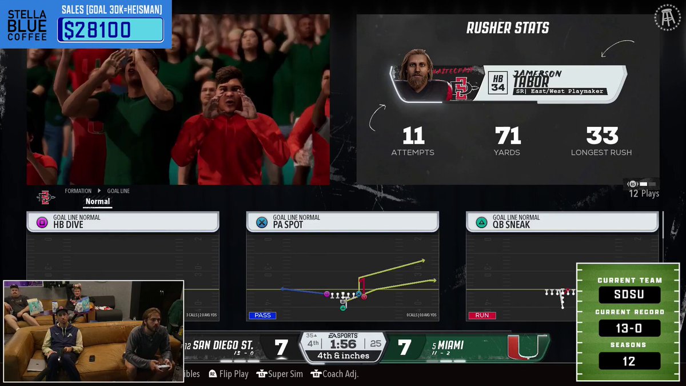Click the Sales goal 30K=Heisman header

[111, 10]
